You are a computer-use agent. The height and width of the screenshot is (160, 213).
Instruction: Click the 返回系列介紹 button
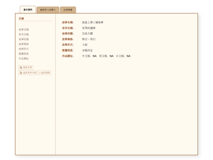tap(28, 73)
